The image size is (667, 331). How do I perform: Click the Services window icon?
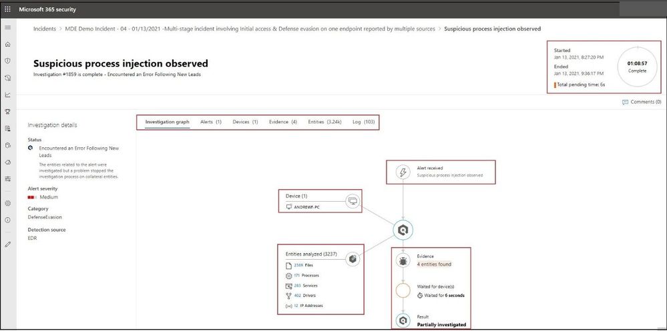tap(289, 286)
